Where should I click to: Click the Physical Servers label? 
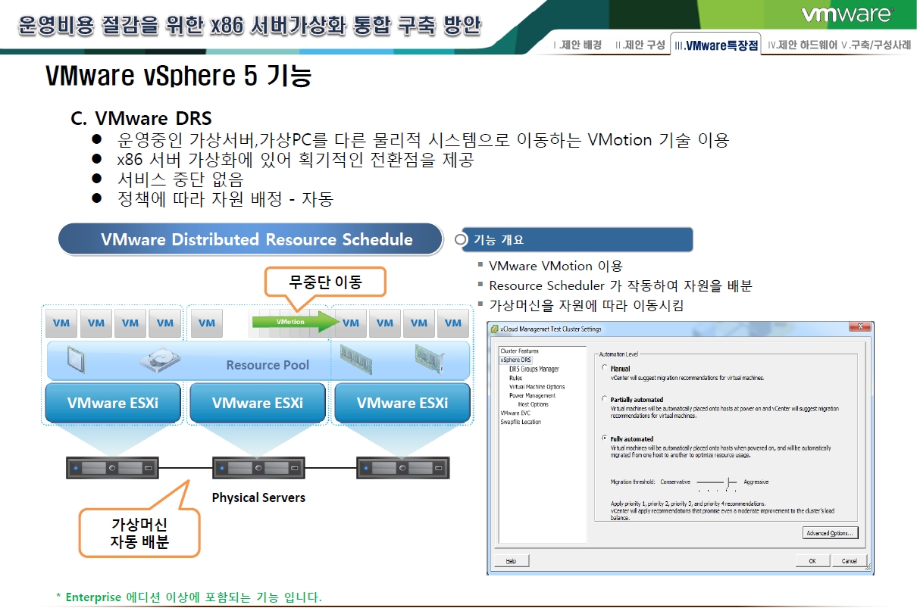(x=258, y=497)
